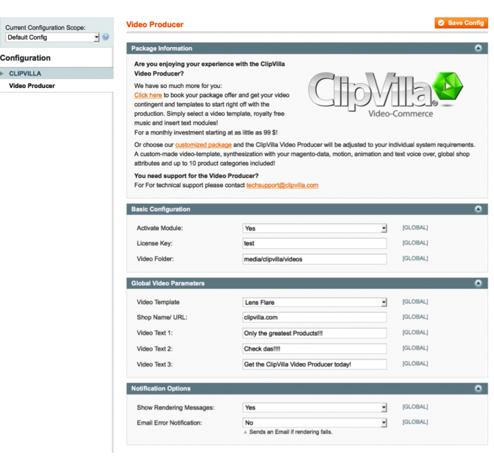Collapse the Package Information section
The width and height of the screenshot is (494, 464).
pyautogui.click(x=478, y=48)
